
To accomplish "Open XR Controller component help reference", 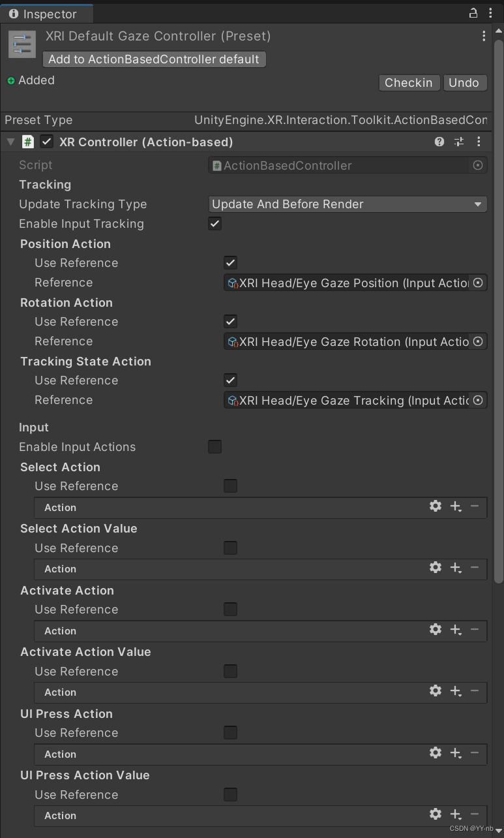I will [439, 142].
